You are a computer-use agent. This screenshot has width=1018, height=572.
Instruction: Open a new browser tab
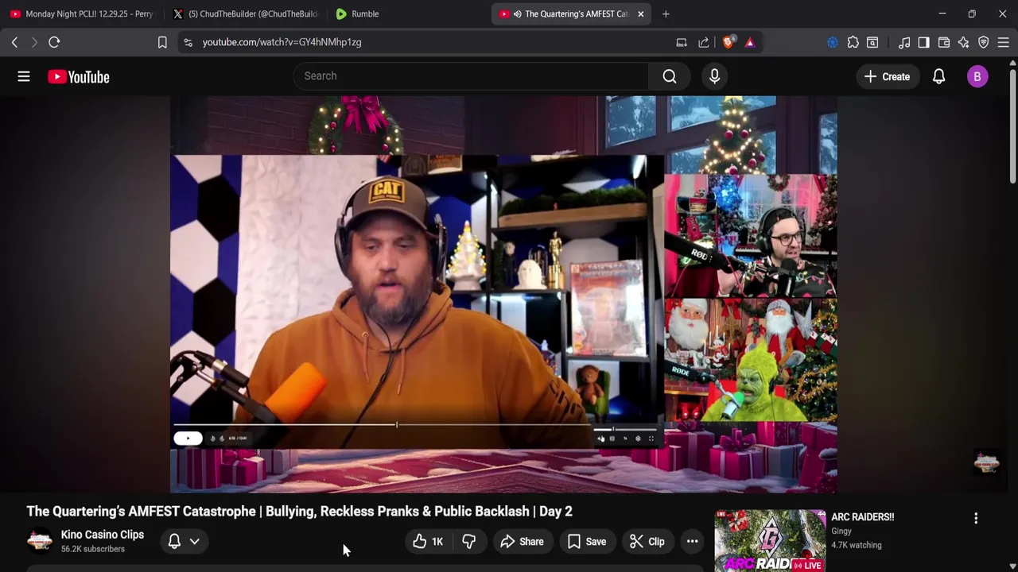(666, 14)
